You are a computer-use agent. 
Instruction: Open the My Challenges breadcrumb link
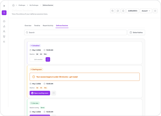[34, 5]
